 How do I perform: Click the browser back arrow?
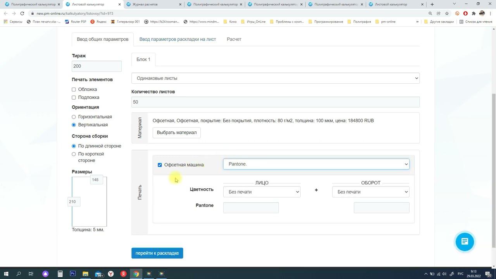5,14
